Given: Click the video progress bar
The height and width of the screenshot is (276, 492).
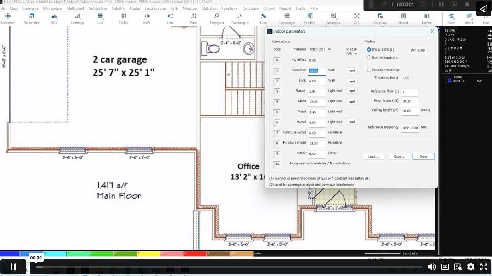Looking at the screenshot, I should click(229, 267).
